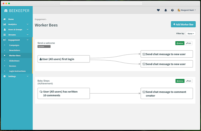Go to Newsletters in sidebar
The height and width of the screenshot is (131, 201).
point(14,50)
